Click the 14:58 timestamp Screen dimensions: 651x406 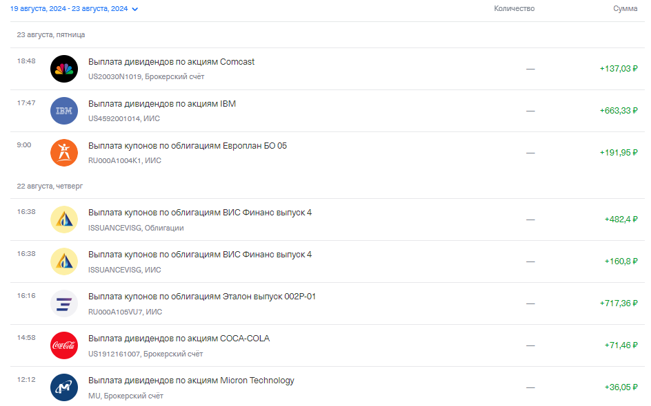coord(26,338)
